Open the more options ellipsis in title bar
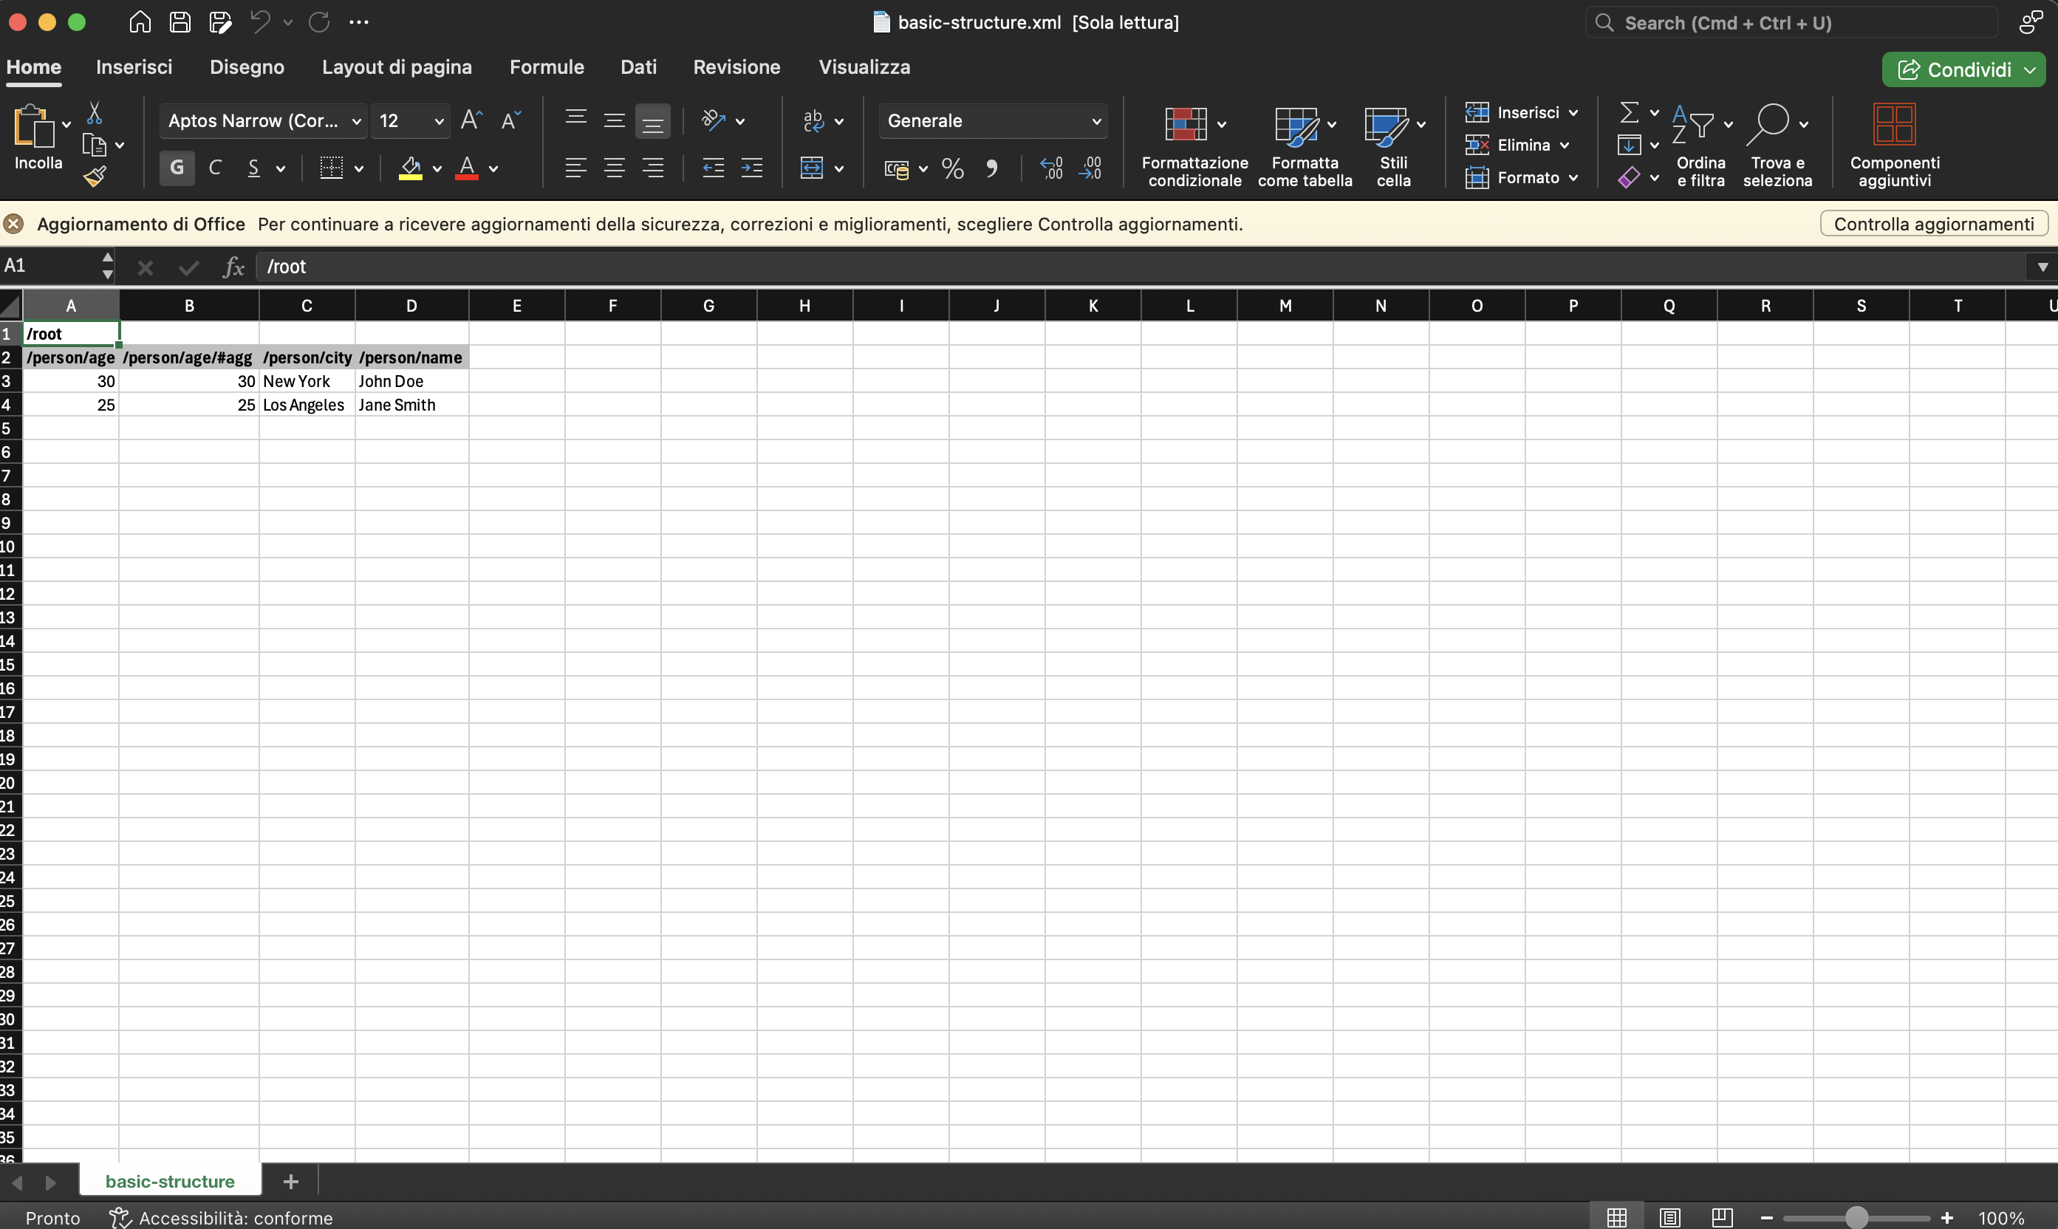This screenshot has width=2058, height=1229. 358,22
